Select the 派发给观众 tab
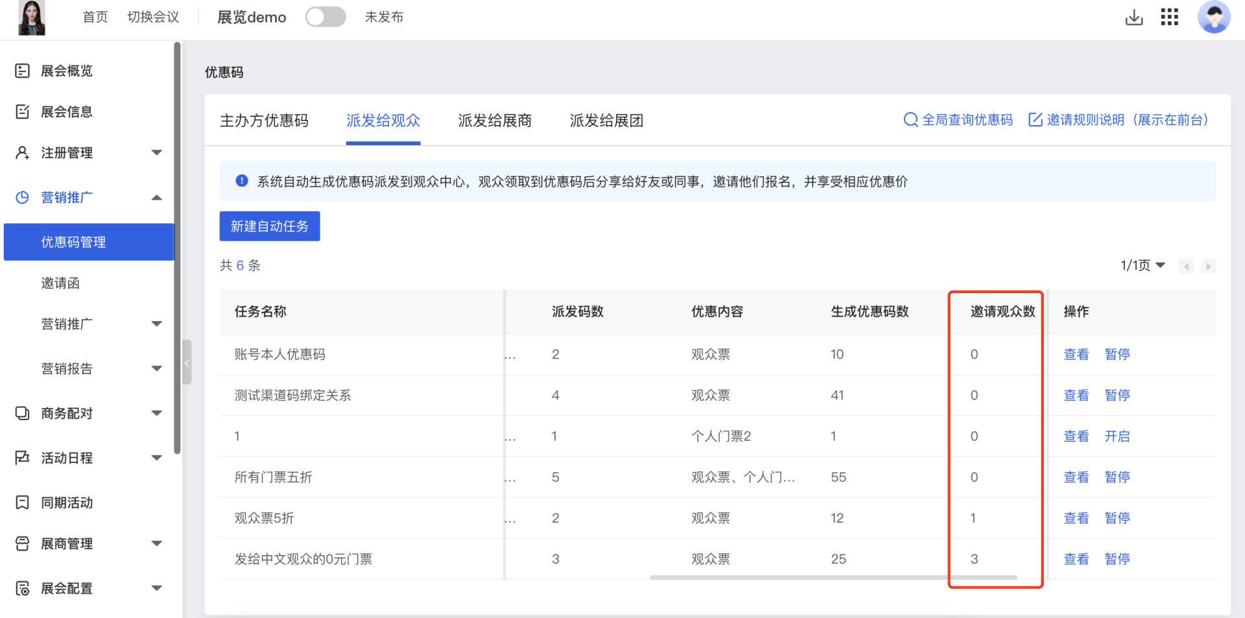The height and width of the screenshot is (618, 1245). pyautogui.click(x=383, y=121)
